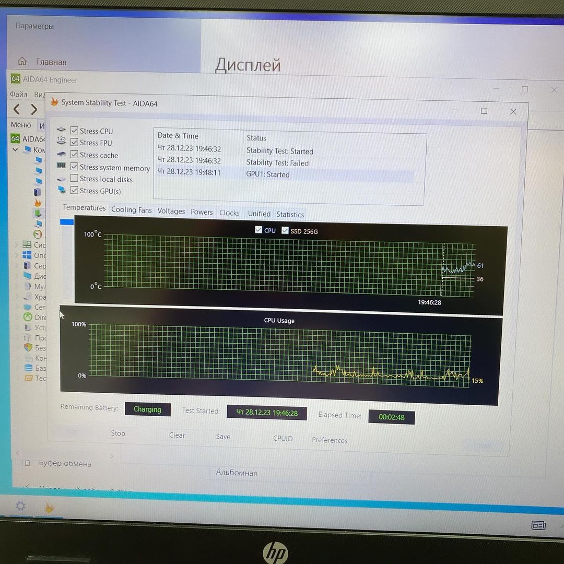Expand the Дис tree node arrow
This screenshot has height=564, width=564.
tap(17, 276)
